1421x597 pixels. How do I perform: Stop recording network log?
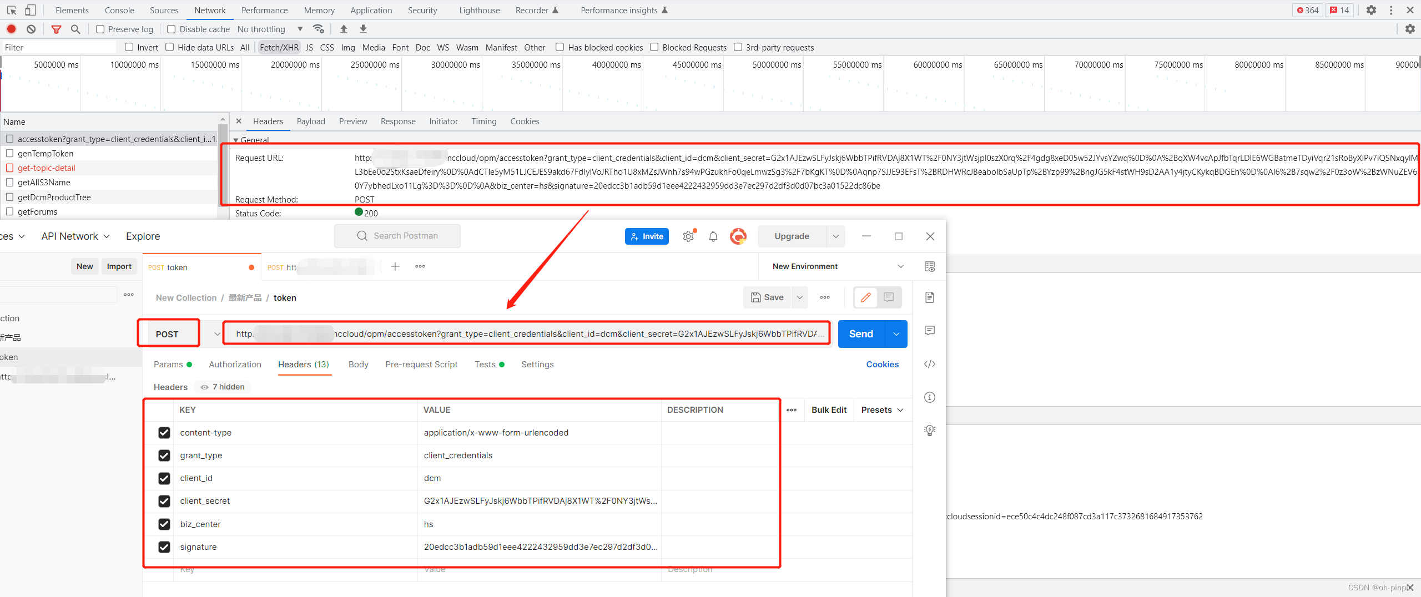click(11, 29)
